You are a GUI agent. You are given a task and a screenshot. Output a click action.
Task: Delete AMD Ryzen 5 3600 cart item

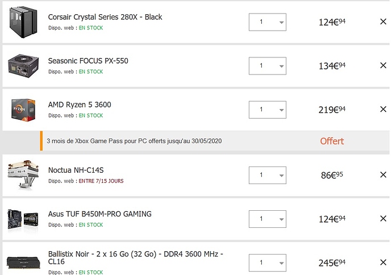point(383,109)
